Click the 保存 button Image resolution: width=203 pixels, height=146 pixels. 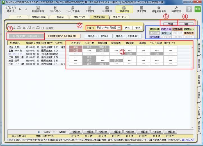[x=186, y=24]
